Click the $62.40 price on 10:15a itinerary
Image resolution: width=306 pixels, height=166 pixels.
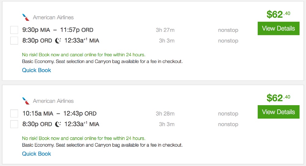278,98
